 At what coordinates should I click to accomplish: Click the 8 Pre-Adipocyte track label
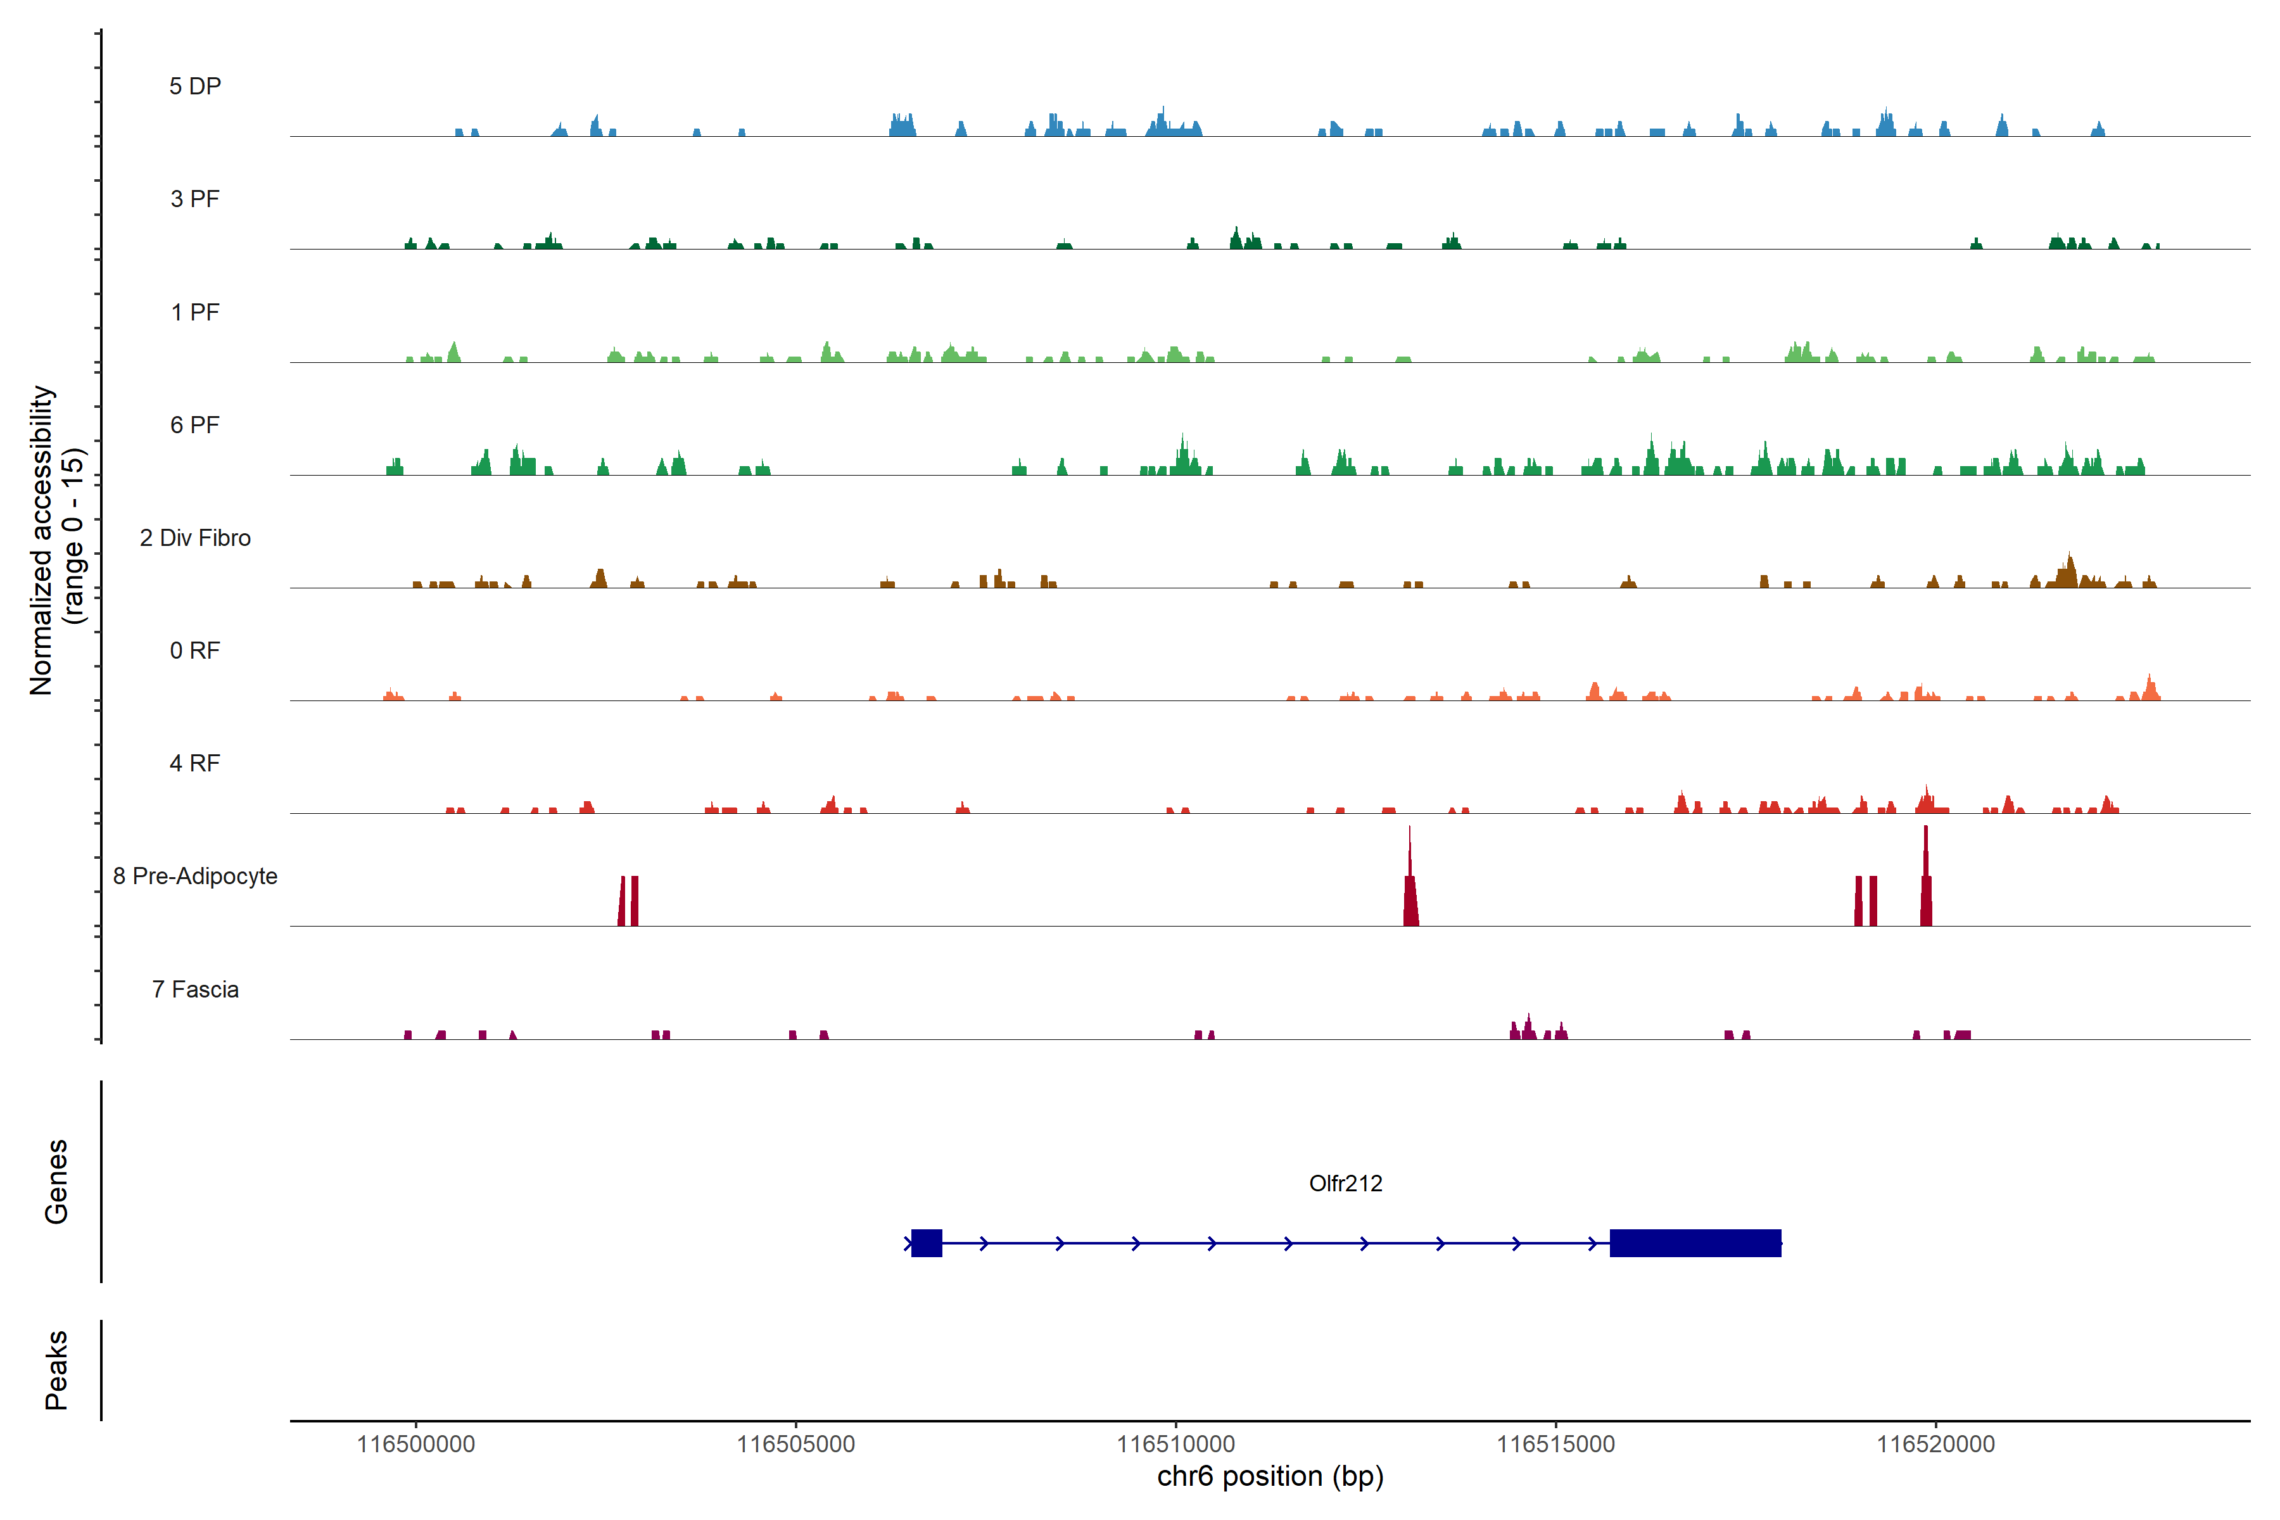pyautogui.click(x=195, y=877)
